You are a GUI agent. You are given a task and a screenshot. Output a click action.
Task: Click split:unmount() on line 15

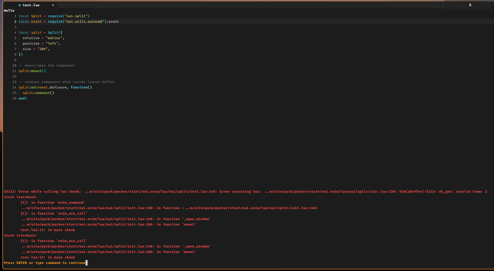pyautogui.click(x=38, y=93)
